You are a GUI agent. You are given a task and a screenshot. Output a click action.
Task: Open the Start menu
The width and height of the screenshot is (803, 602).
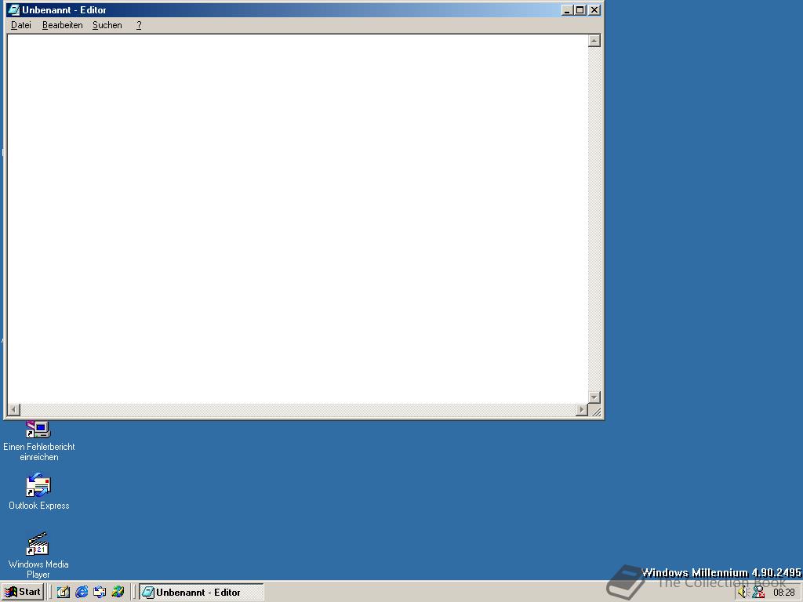point(23,593)
